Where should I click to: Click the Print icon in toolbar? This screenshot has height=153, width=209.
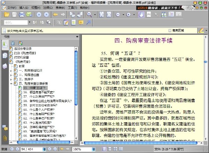pyautogui.click(x=22, y=14)
